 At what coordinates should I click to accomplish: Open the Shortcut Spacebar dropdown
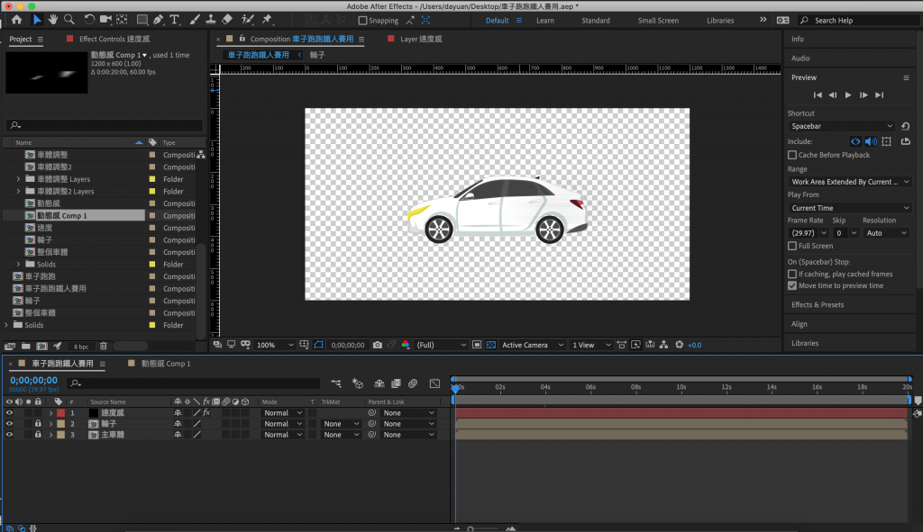[842, 126]
